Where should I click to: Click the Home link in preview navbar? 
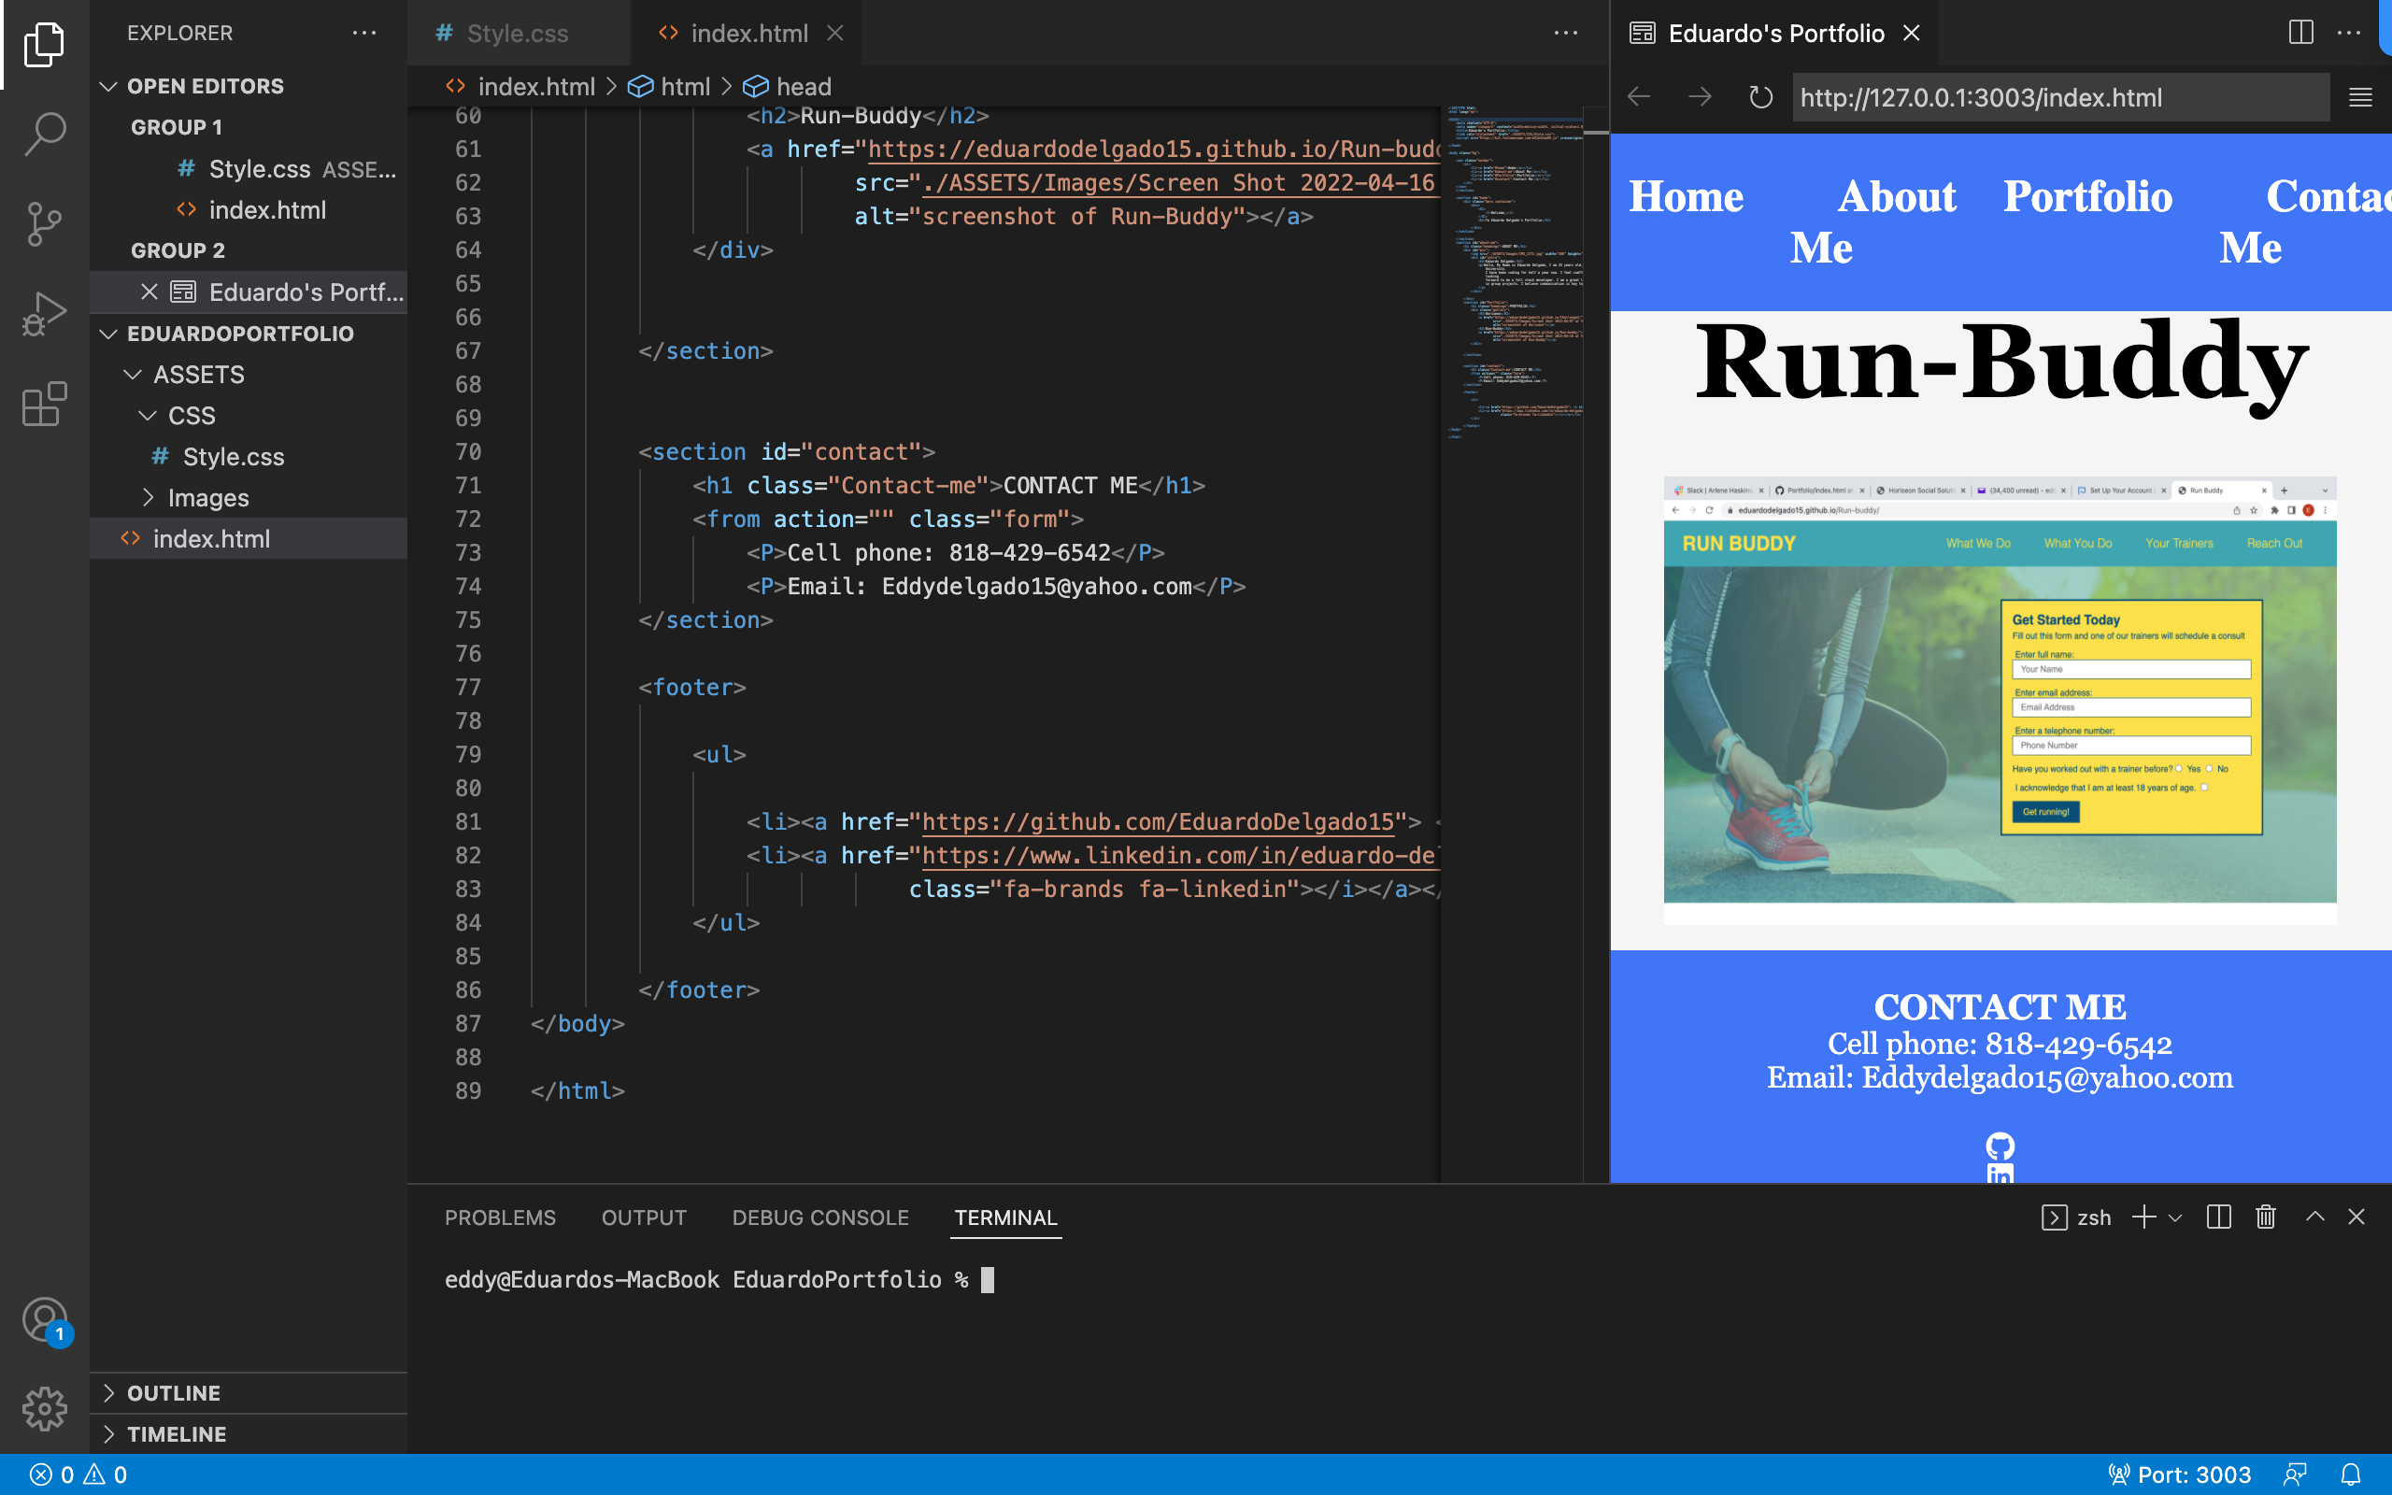point(1687,196)
